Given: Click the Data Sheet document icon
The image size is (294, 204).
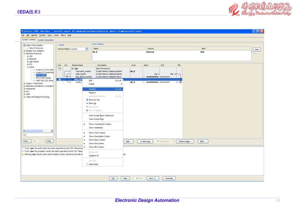Looking at the screenshot, I should 87,164.
